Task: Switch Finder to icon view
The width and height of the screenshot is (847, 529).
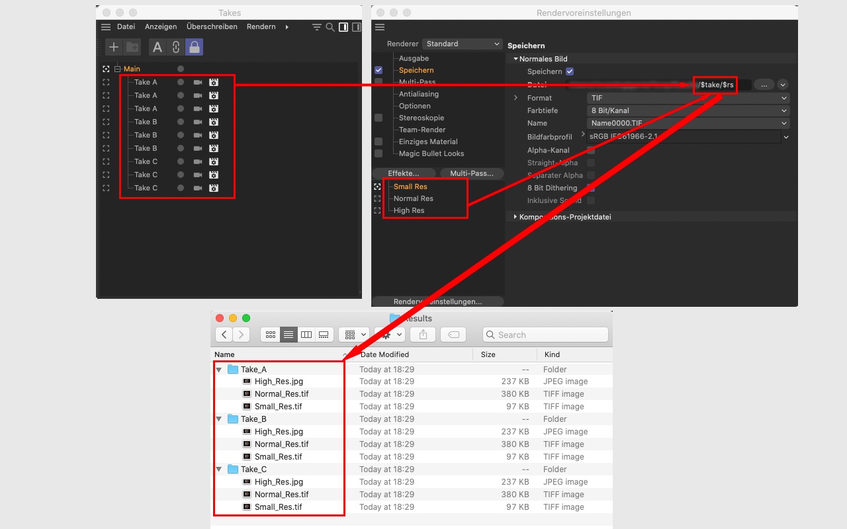Action: pos(270,335)
